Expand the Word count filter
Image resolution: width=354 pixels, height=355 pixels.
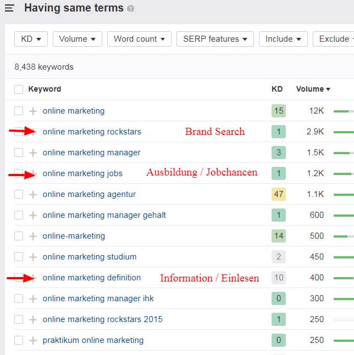[139, 39]
